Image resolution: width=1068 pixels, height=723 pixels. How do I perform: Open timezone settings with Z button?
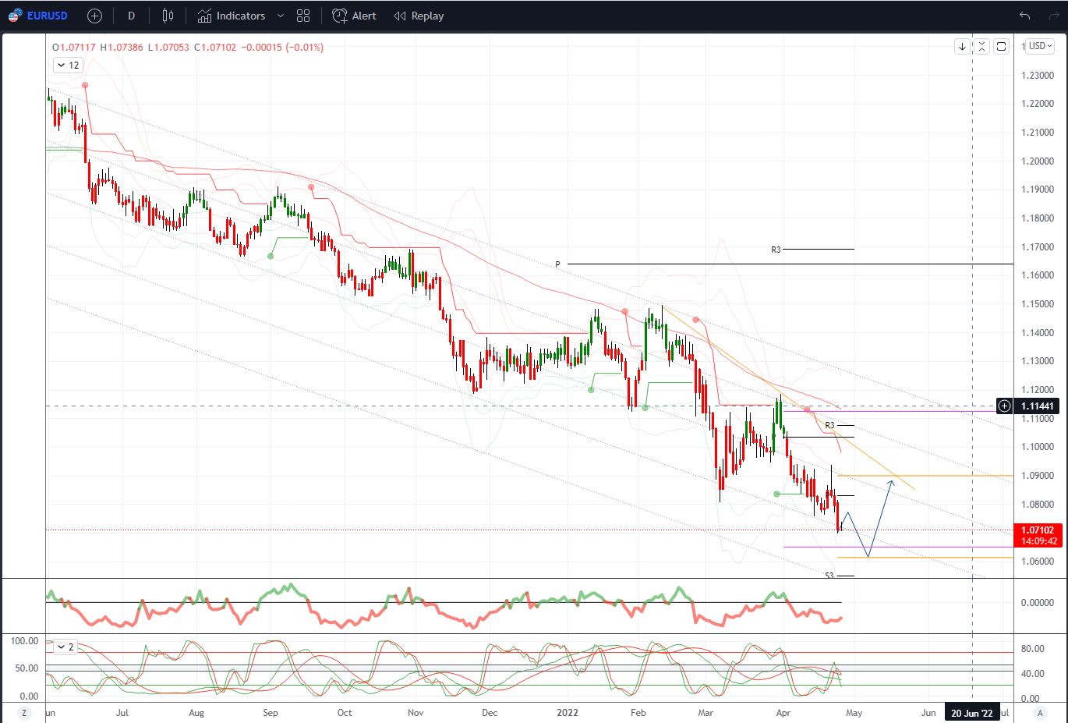click(x=24, y=713)
